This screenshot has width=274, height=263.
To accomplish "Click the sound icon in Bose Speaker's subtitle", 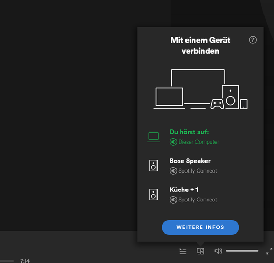I will point(173,171).
